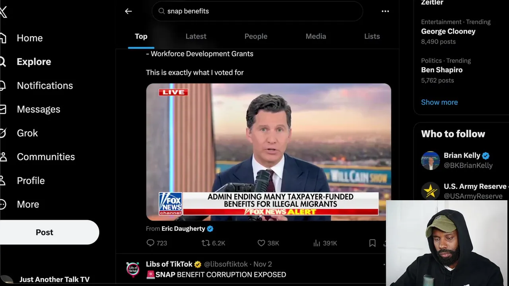Click the Nov 2 post timestamp

[262, 264]
